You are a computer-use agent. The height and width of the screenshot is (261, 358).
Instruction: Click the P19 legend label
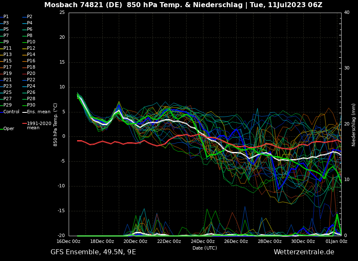(x=8, y=74)
